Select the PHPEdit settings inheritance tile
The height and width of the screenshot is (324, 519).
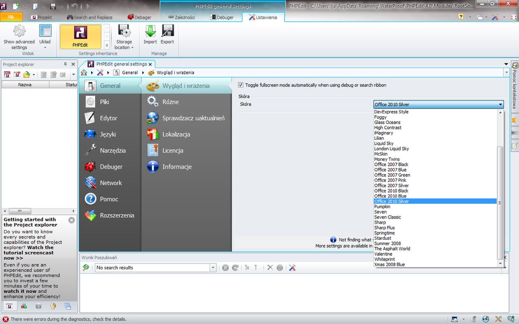pyautogui.click(x=80, y=37)
